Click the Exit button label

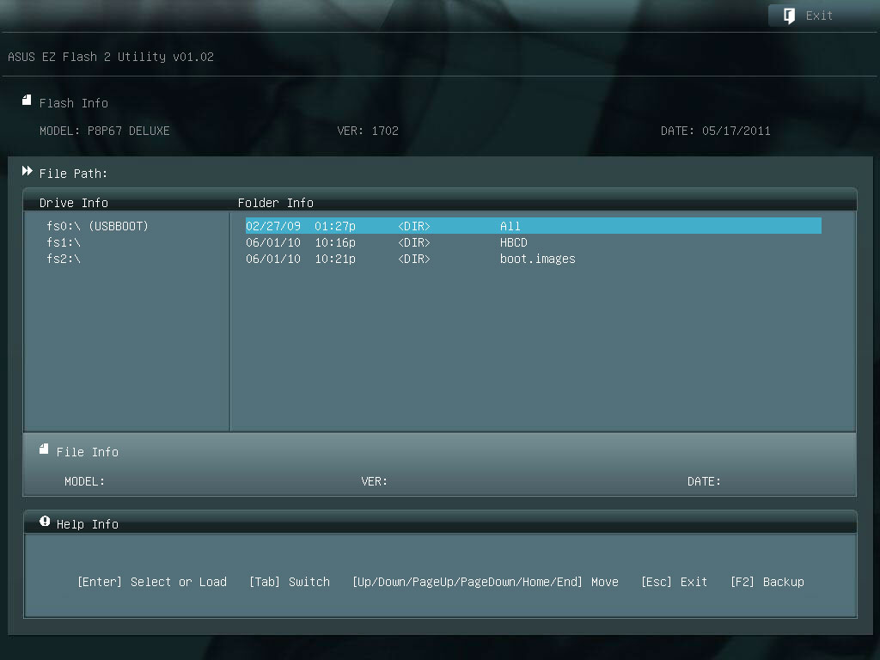819,15
